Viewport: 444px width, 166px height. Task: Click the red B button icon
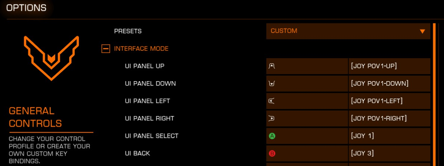(272, 153)
